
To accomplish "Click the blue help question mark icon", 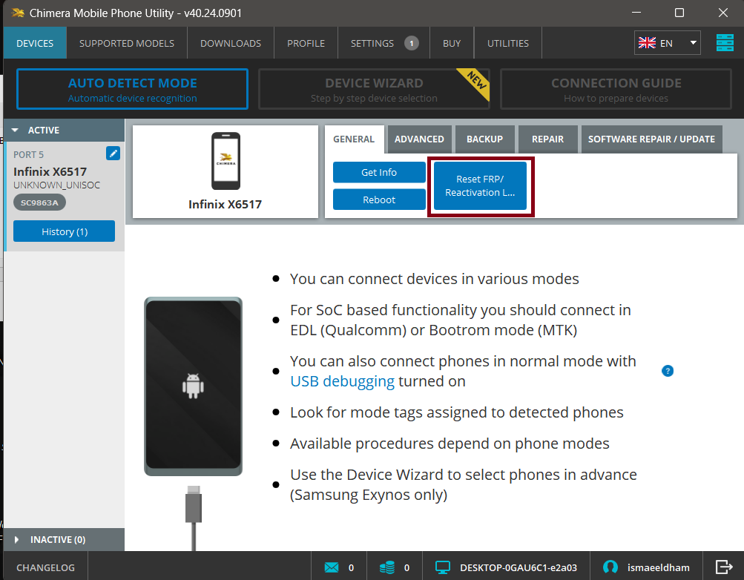I will click(667, 371).
